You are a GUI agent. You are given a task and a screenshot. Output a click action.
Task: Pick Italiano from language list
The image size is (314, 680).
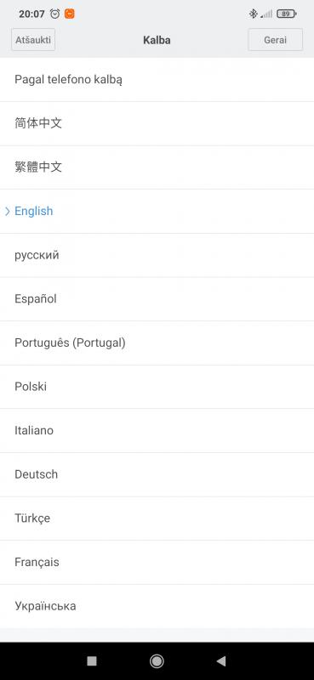tap(157, 431)
